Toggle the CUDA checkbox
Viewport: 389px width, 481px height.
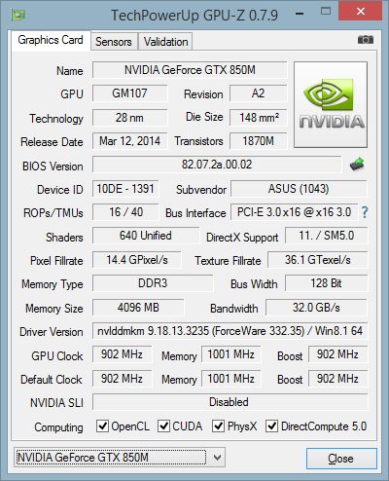tap(163, 425)
